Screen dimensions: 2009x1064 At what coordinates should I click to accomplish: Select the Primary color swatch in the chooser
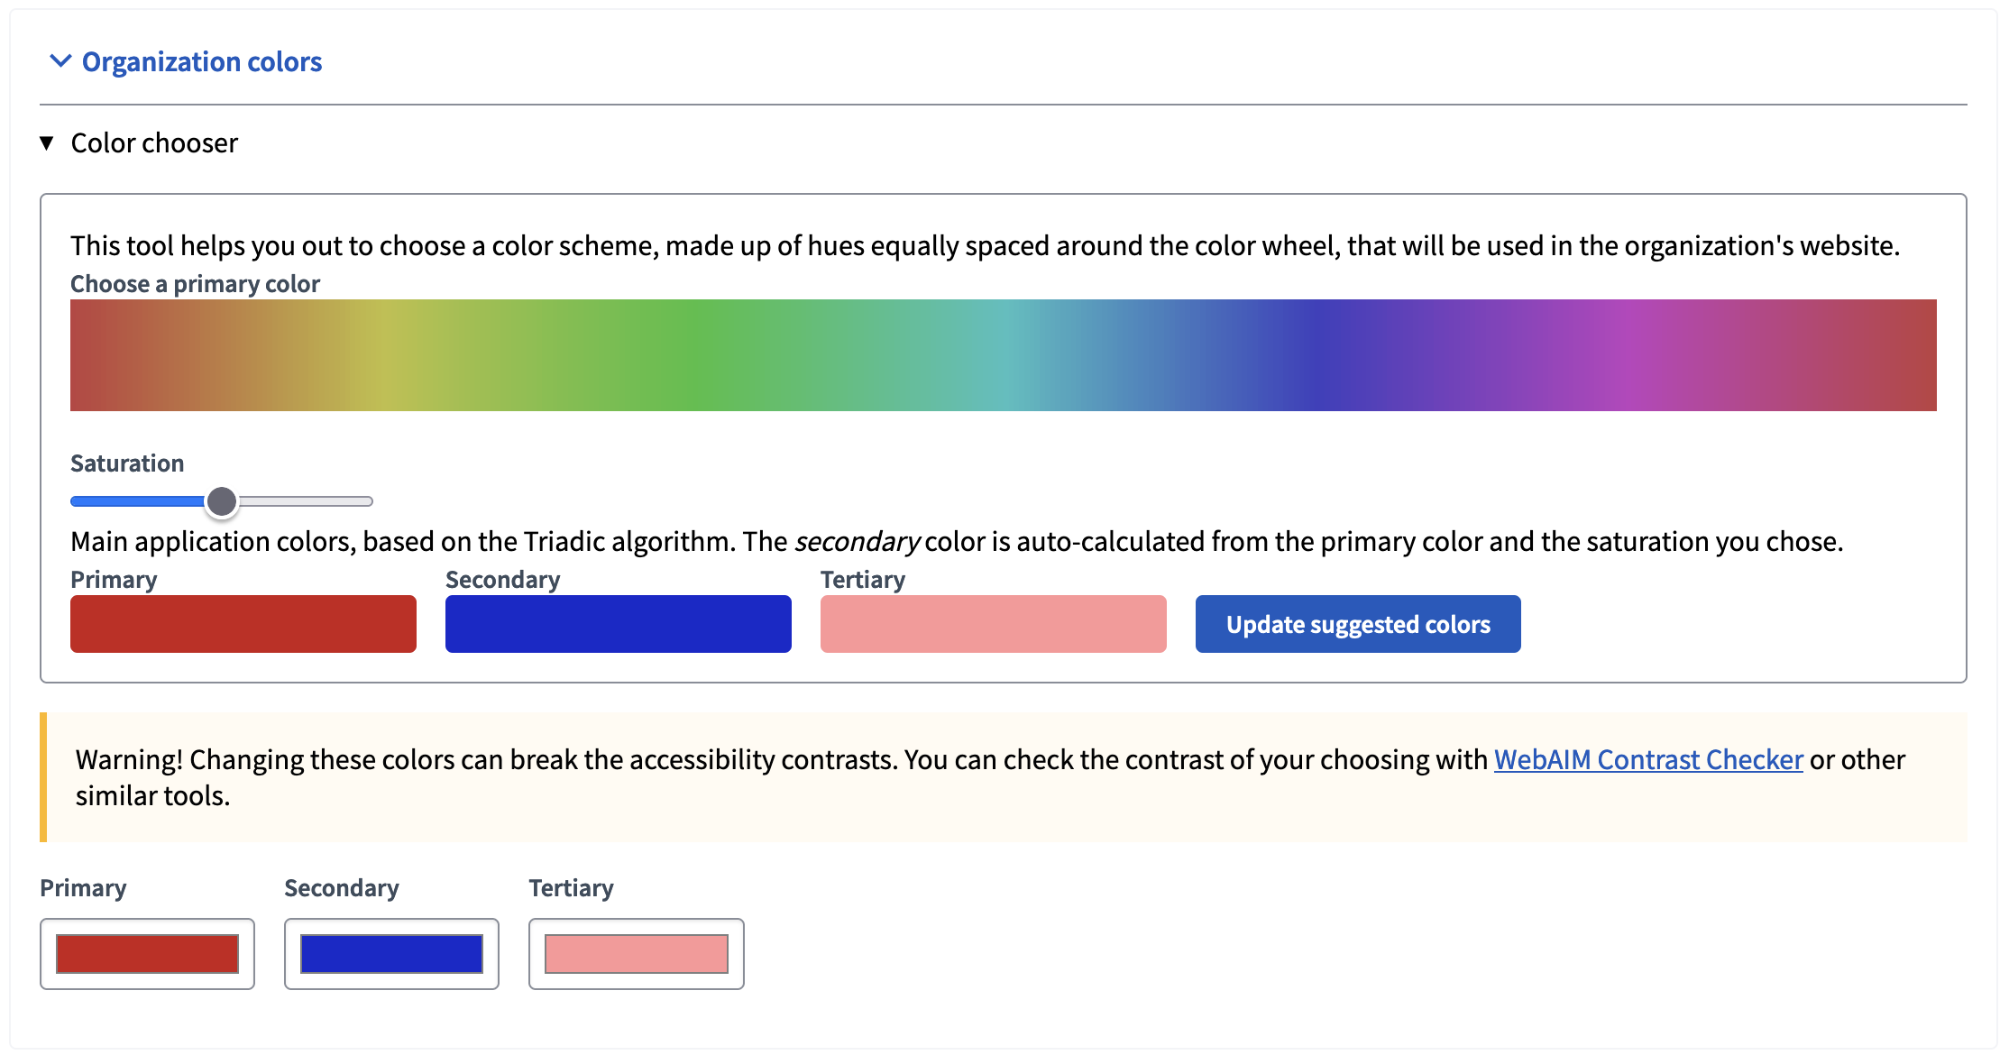242,623
